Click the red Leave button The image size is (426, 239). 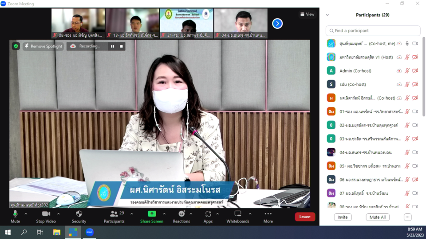tap(305, 216)
